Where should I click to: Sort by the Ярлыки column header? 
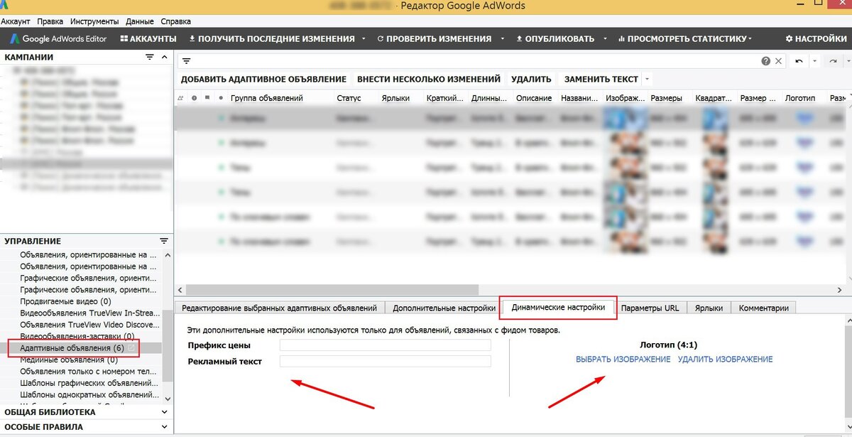(395, 98)
